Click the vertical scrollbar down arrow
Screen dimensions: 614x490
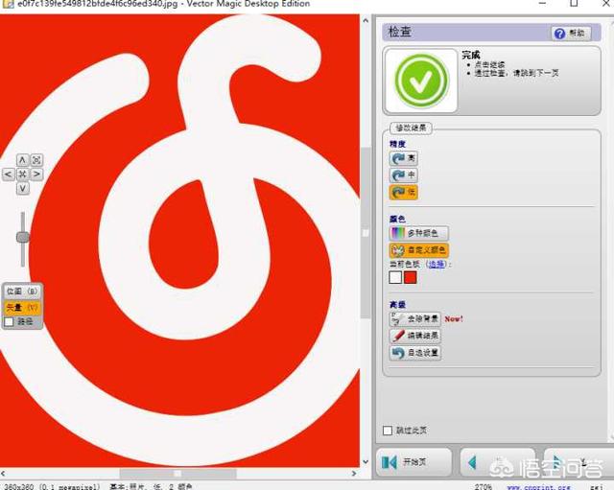pyautogui.click(x=366, y=462)
